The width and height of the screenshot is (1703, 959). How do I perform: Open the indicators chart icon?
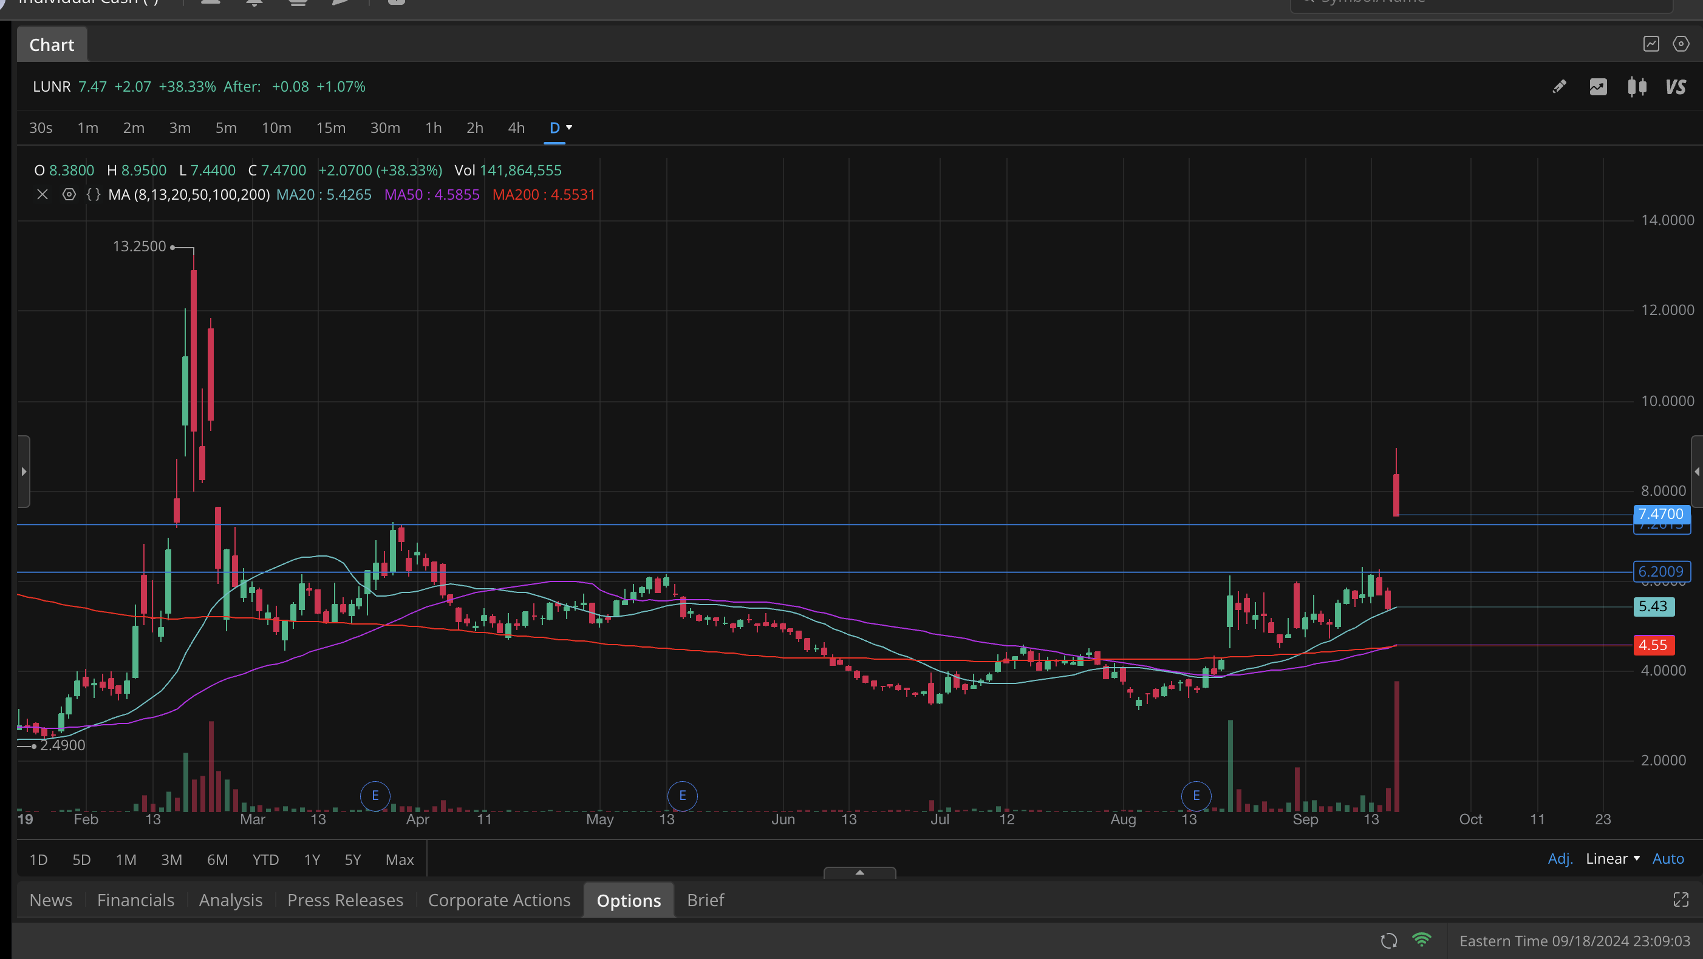coord(1598,87)
